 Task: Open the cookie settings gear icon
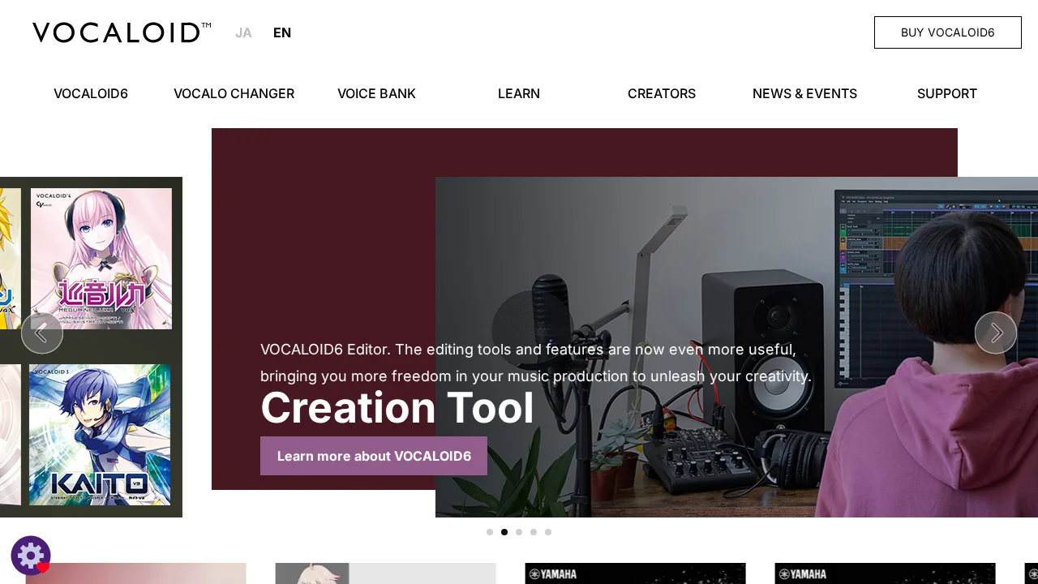[31, 556]
